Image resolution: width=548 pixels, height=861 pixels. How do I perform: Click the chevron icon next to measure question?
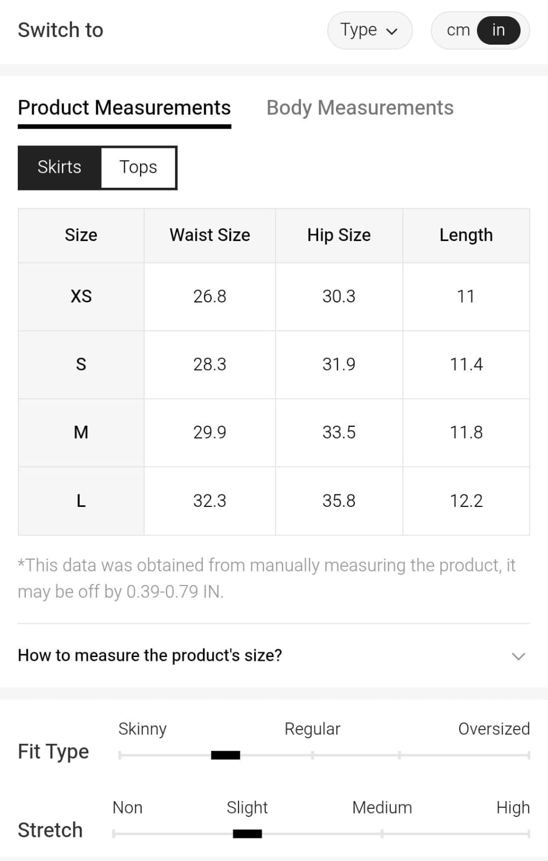click(x=518, y=656)
